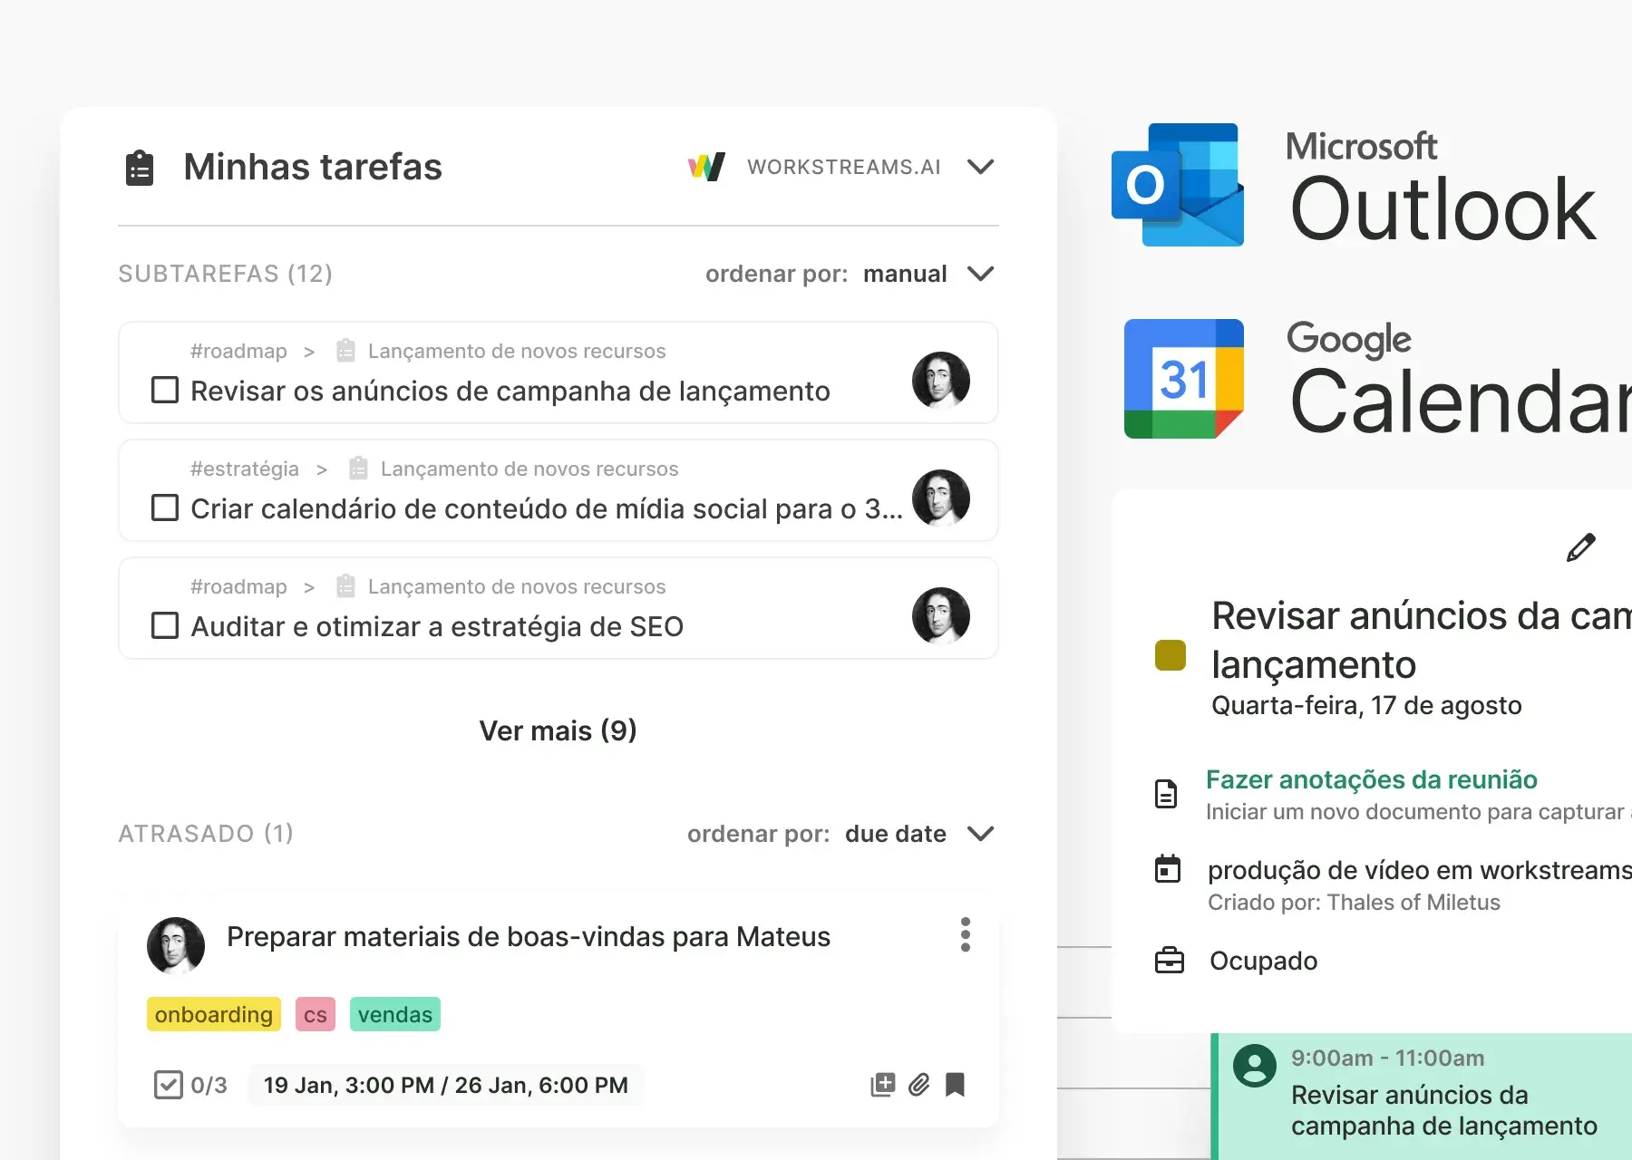Expand the WORKSTREAMS.AI workspace dropdown
This screenshot has height=1160, width=1632.
pos(980,167)
